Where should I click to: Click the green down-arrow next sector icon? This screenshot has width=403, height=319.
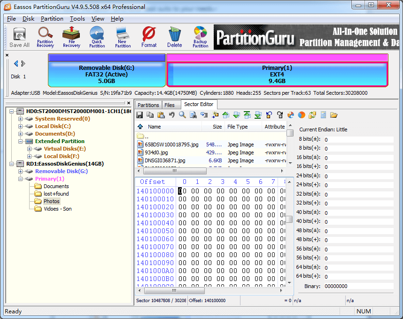point(236,115)
